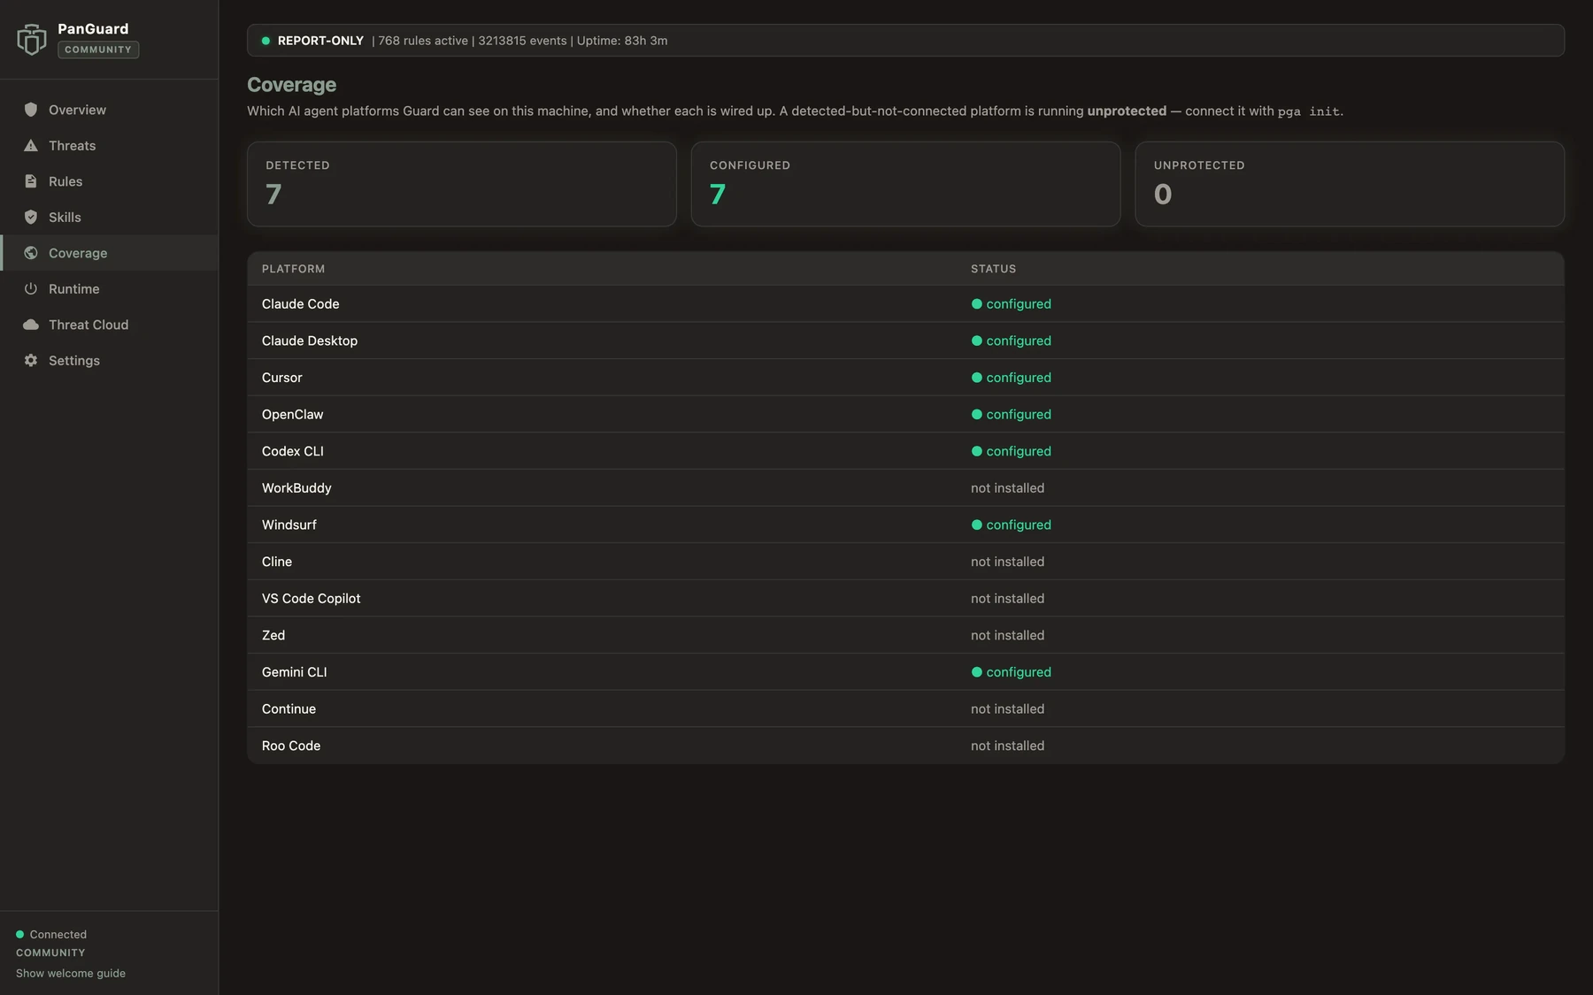The height and width of the screenshot is (995, 1593).
Task: Select the OpenClaw platform name
Action: pos(293,415)
